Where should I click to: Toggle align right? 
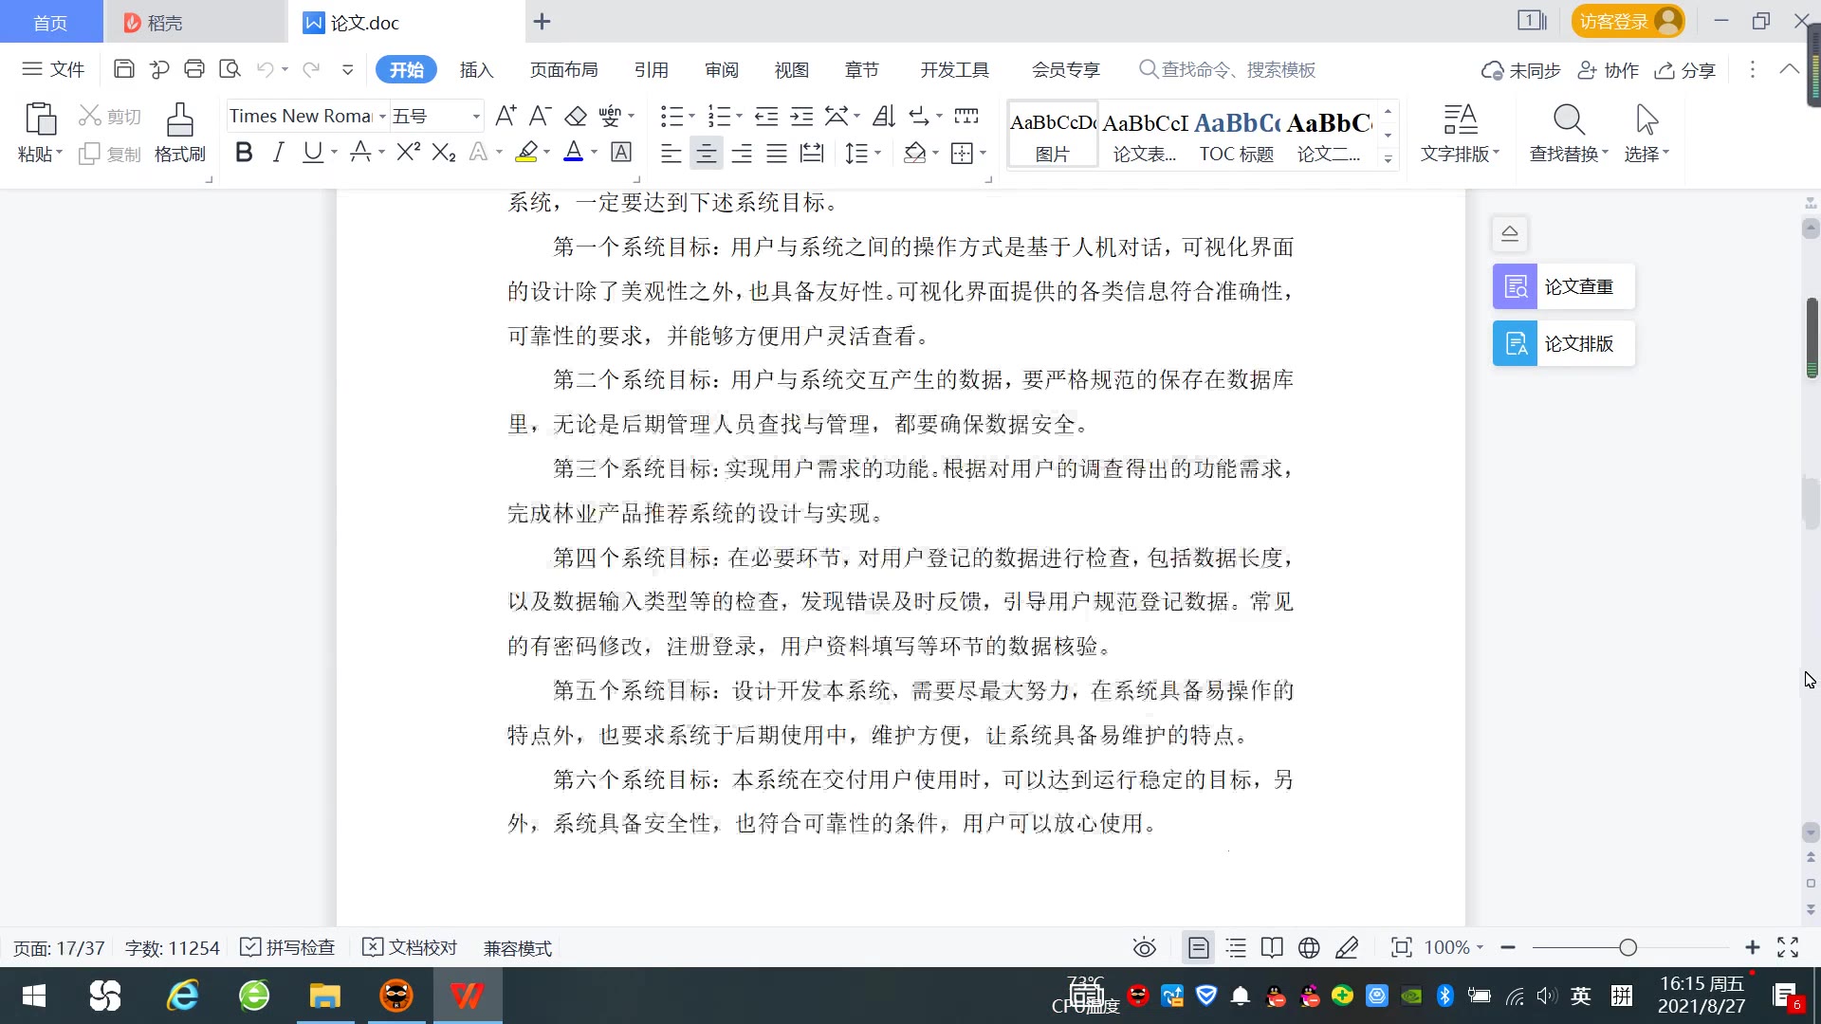pyautogui.click(x=742, y=153)
